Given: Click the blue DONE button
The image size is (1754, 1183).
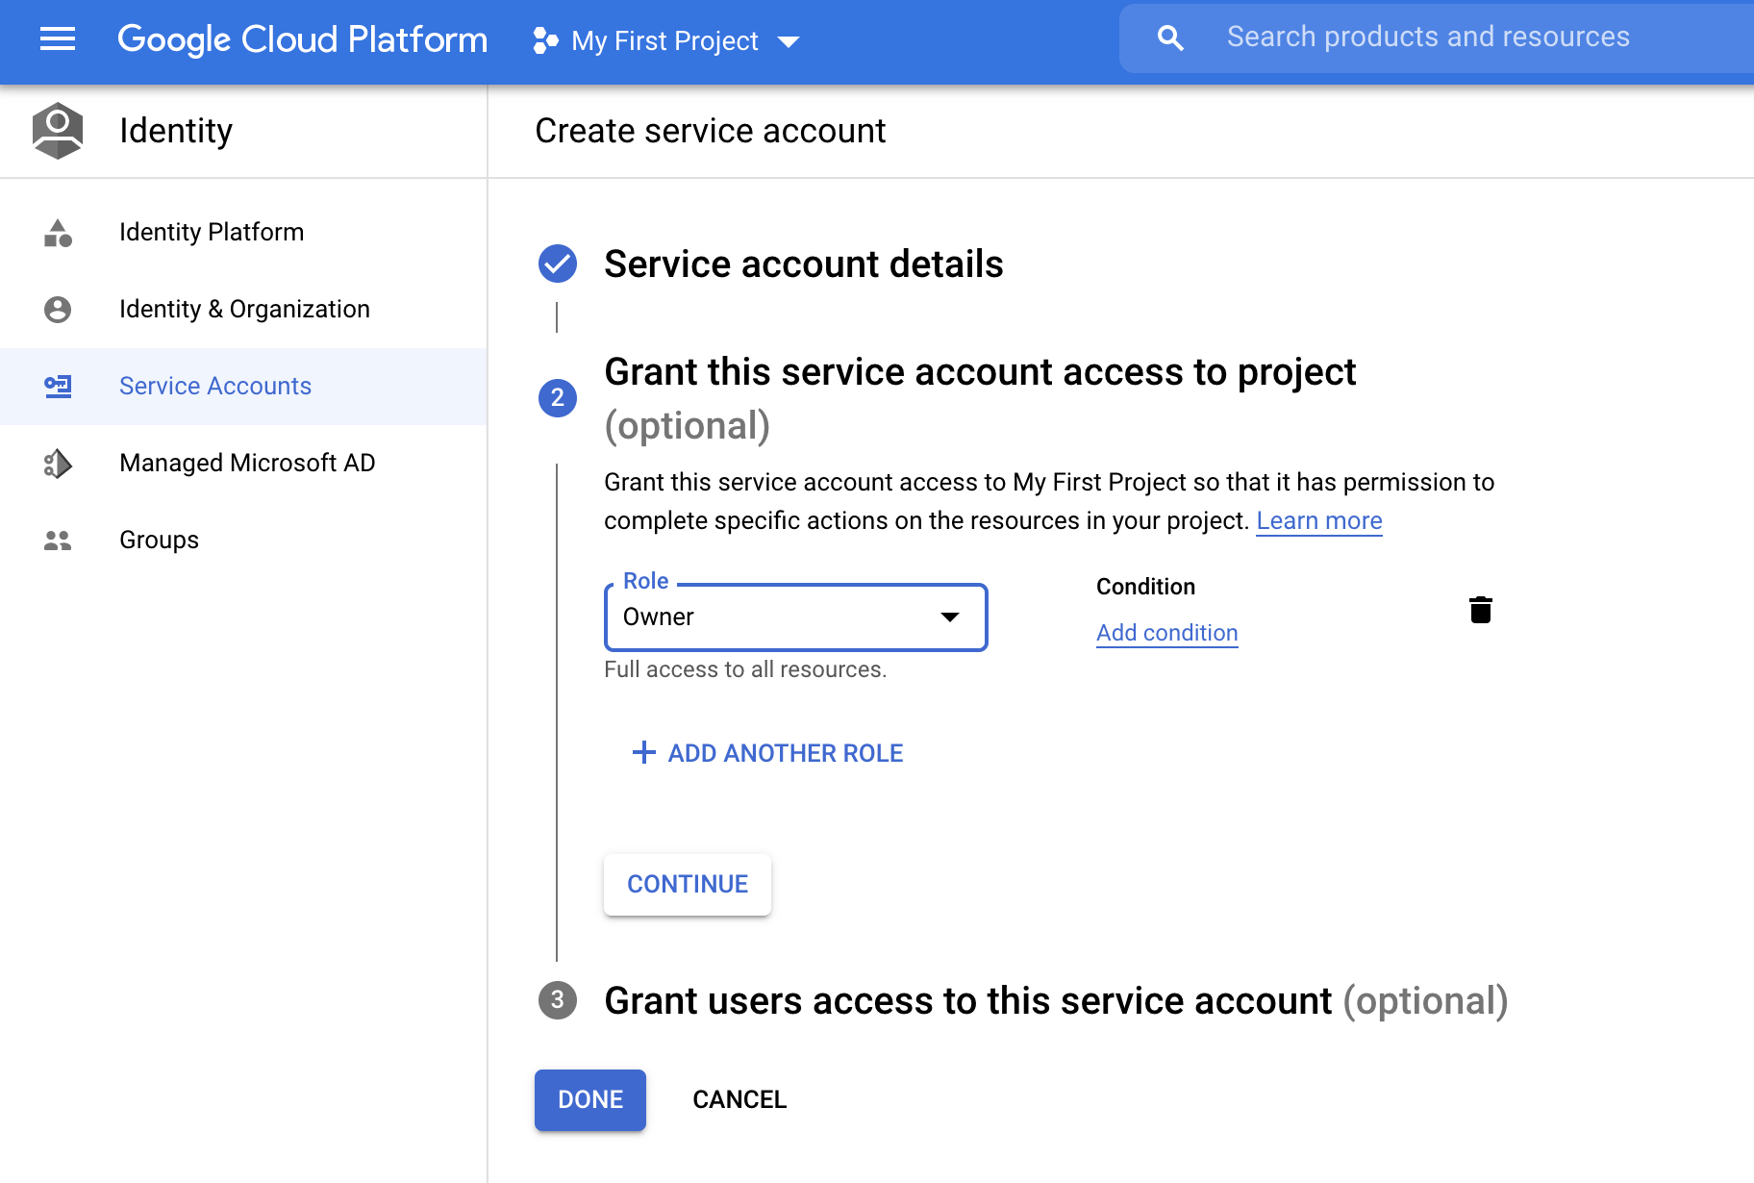Looking at the screenshot, I should tap(589, 1099).
